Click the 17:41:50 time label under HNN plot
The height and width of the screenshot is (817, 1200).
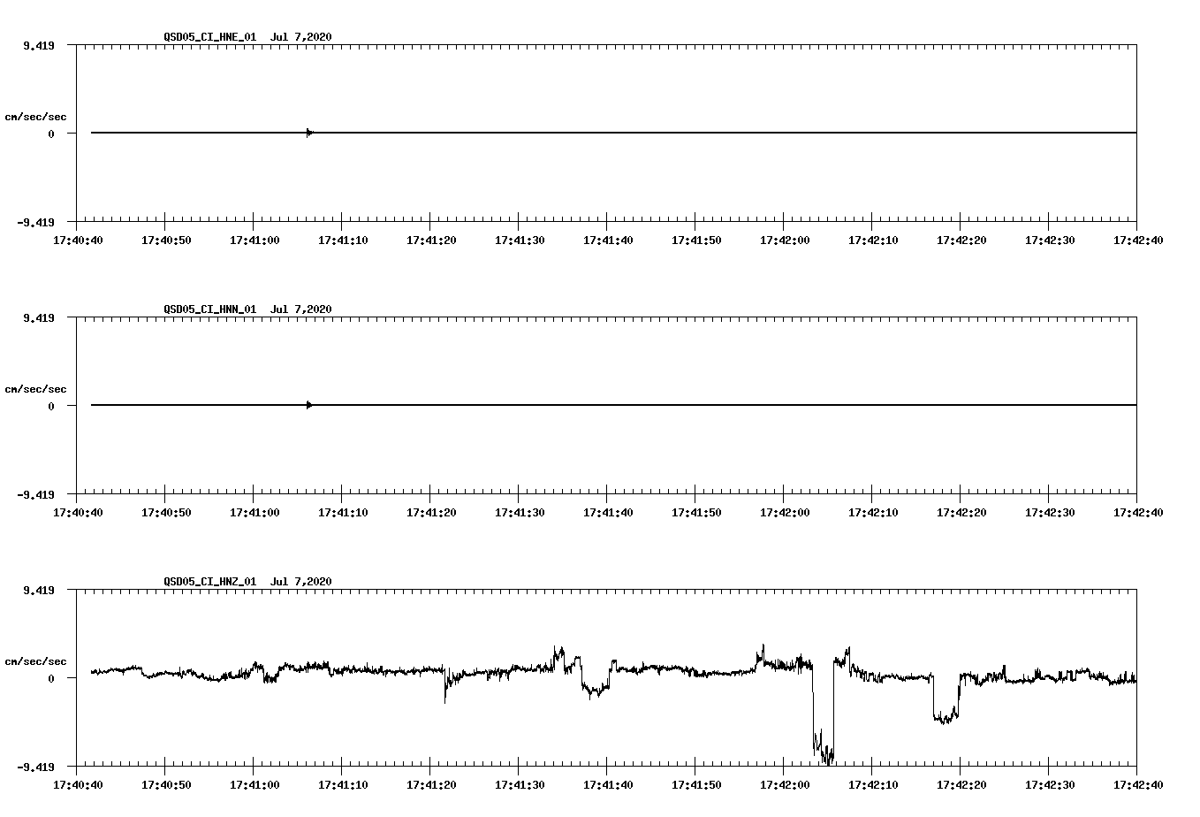(696, 512)
